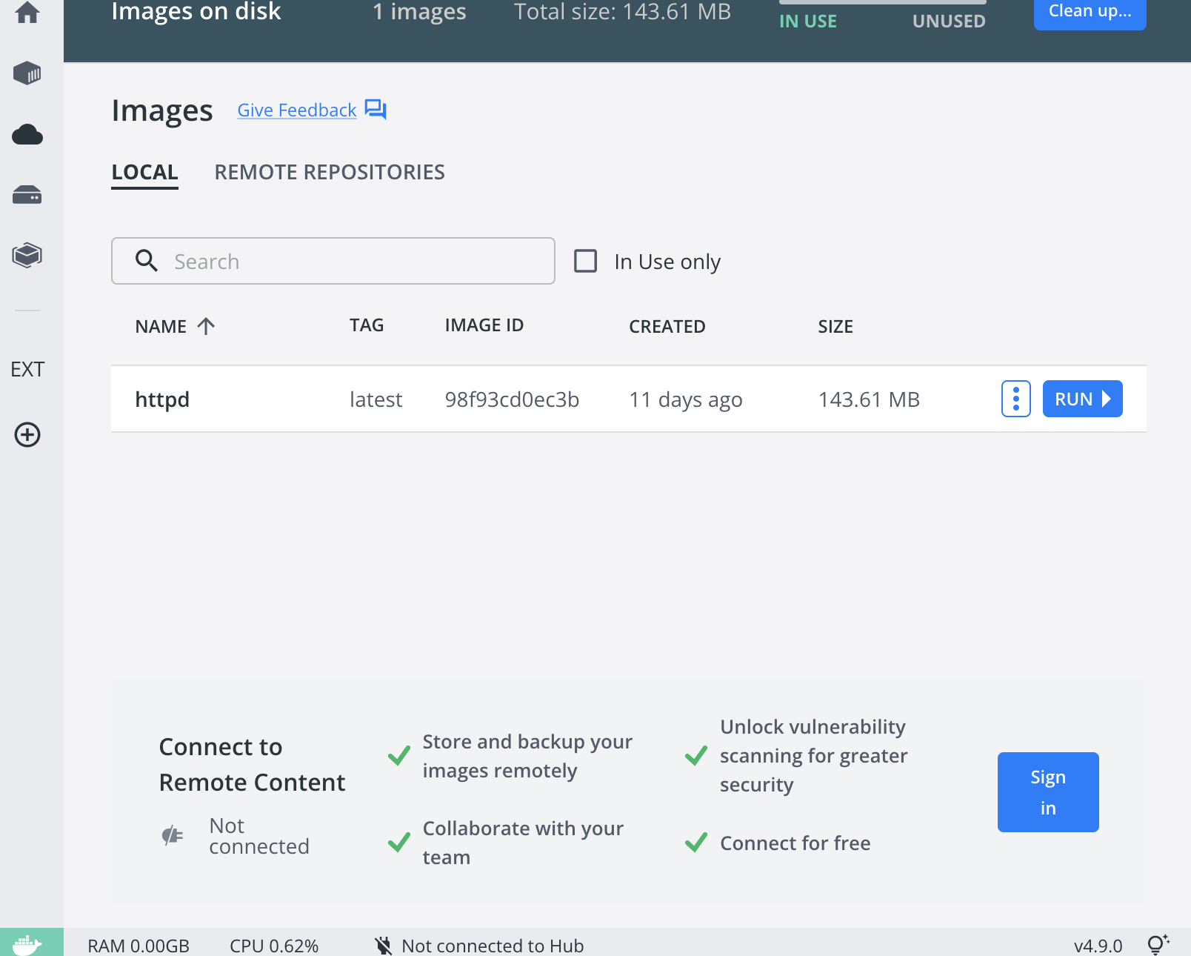Click the feedback chat bubble icon
The height and width of the screenshot is (956, 1191).
click(376, 110)
